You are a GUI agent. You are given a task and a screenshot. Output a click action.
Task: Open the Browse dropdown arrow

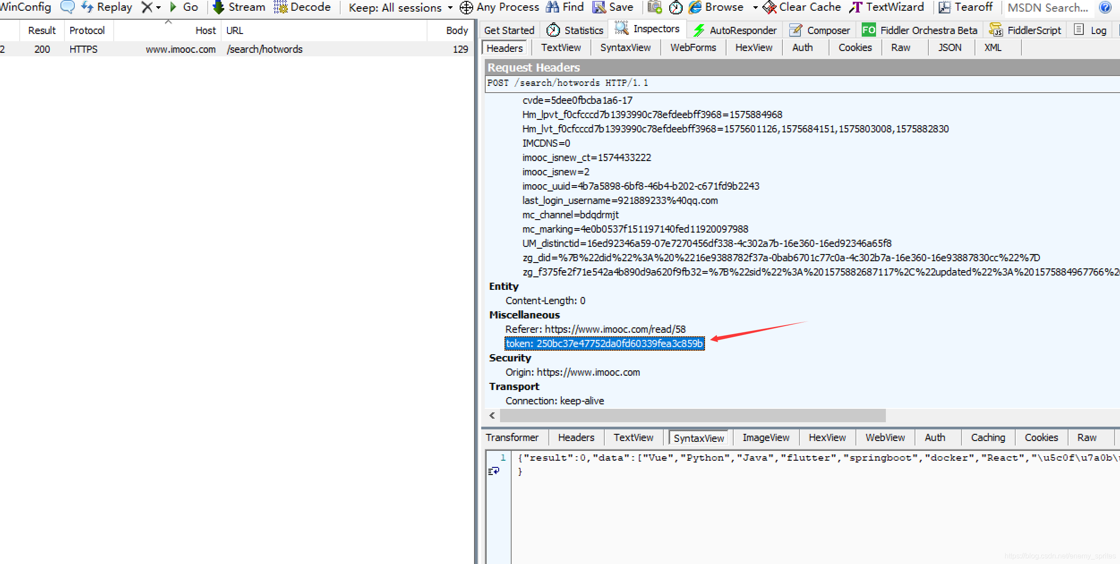click(x=756, y=8)
